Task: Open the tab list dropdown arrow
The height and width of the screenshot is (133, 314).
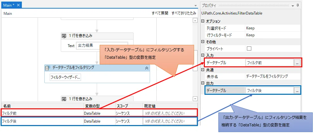Action: click(x=195, y=5)
